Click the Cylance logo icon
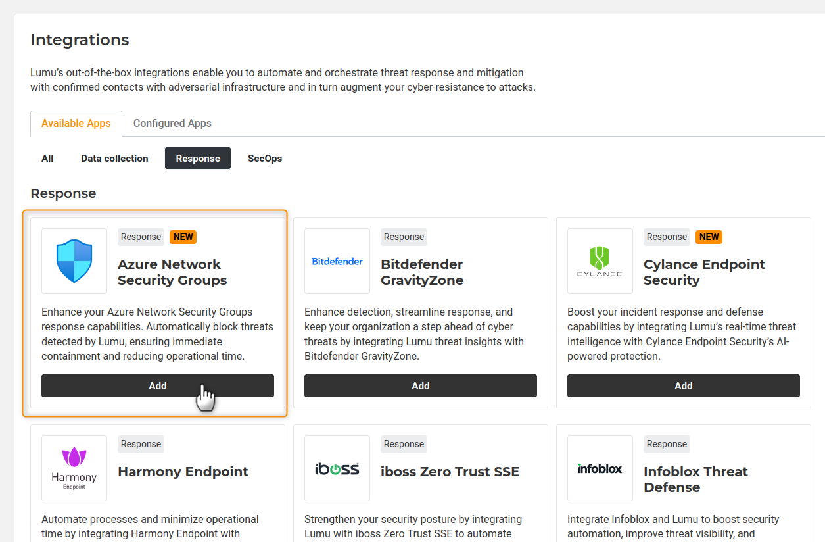The width and height of the screenshot is (825, 542). 600,261
